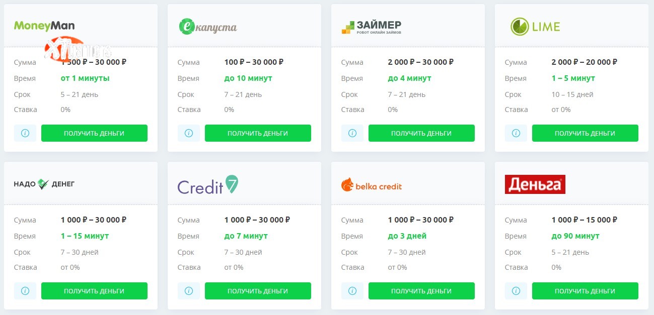This screenshot has height=315, width=654.
Task: Click the Lime card info icon
Action: click(516, 133)
